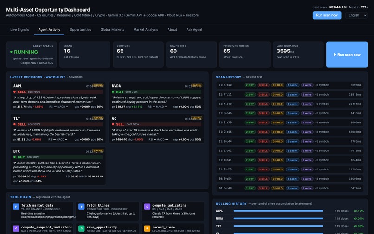This screenshot has width=374, height=234.
Task: Switch to the Ask Agent tab
Action: tap(194, 30)
